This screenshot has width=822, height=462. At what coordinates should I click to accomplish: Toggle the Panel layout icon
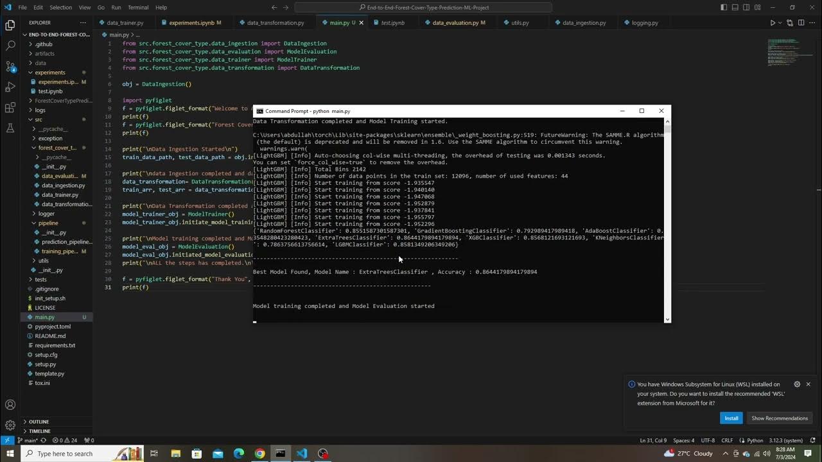(736, 7)
